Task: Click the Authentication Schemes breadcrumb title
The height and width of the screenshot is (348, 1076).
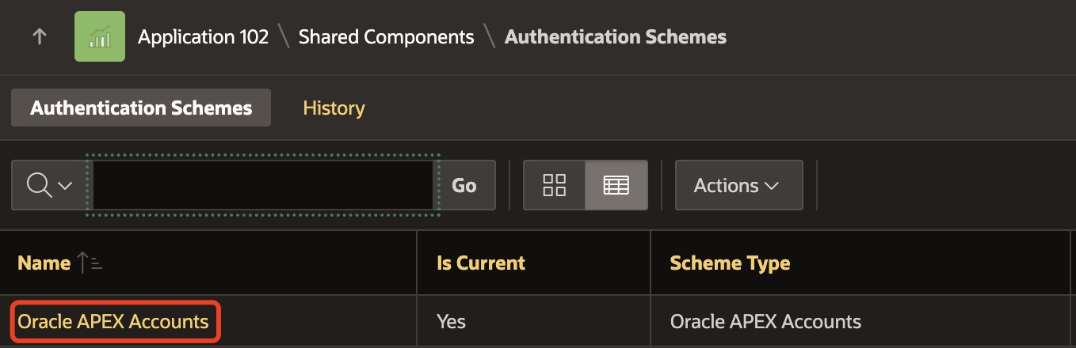Action: pyautogui.click(x=615, y=37)
